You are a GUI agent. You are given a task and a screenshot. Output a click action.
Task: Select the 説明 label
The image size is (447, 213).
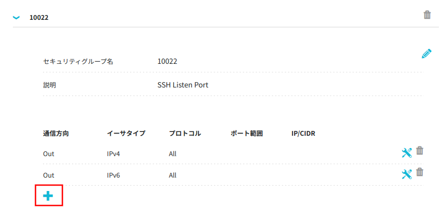(49, 85)
